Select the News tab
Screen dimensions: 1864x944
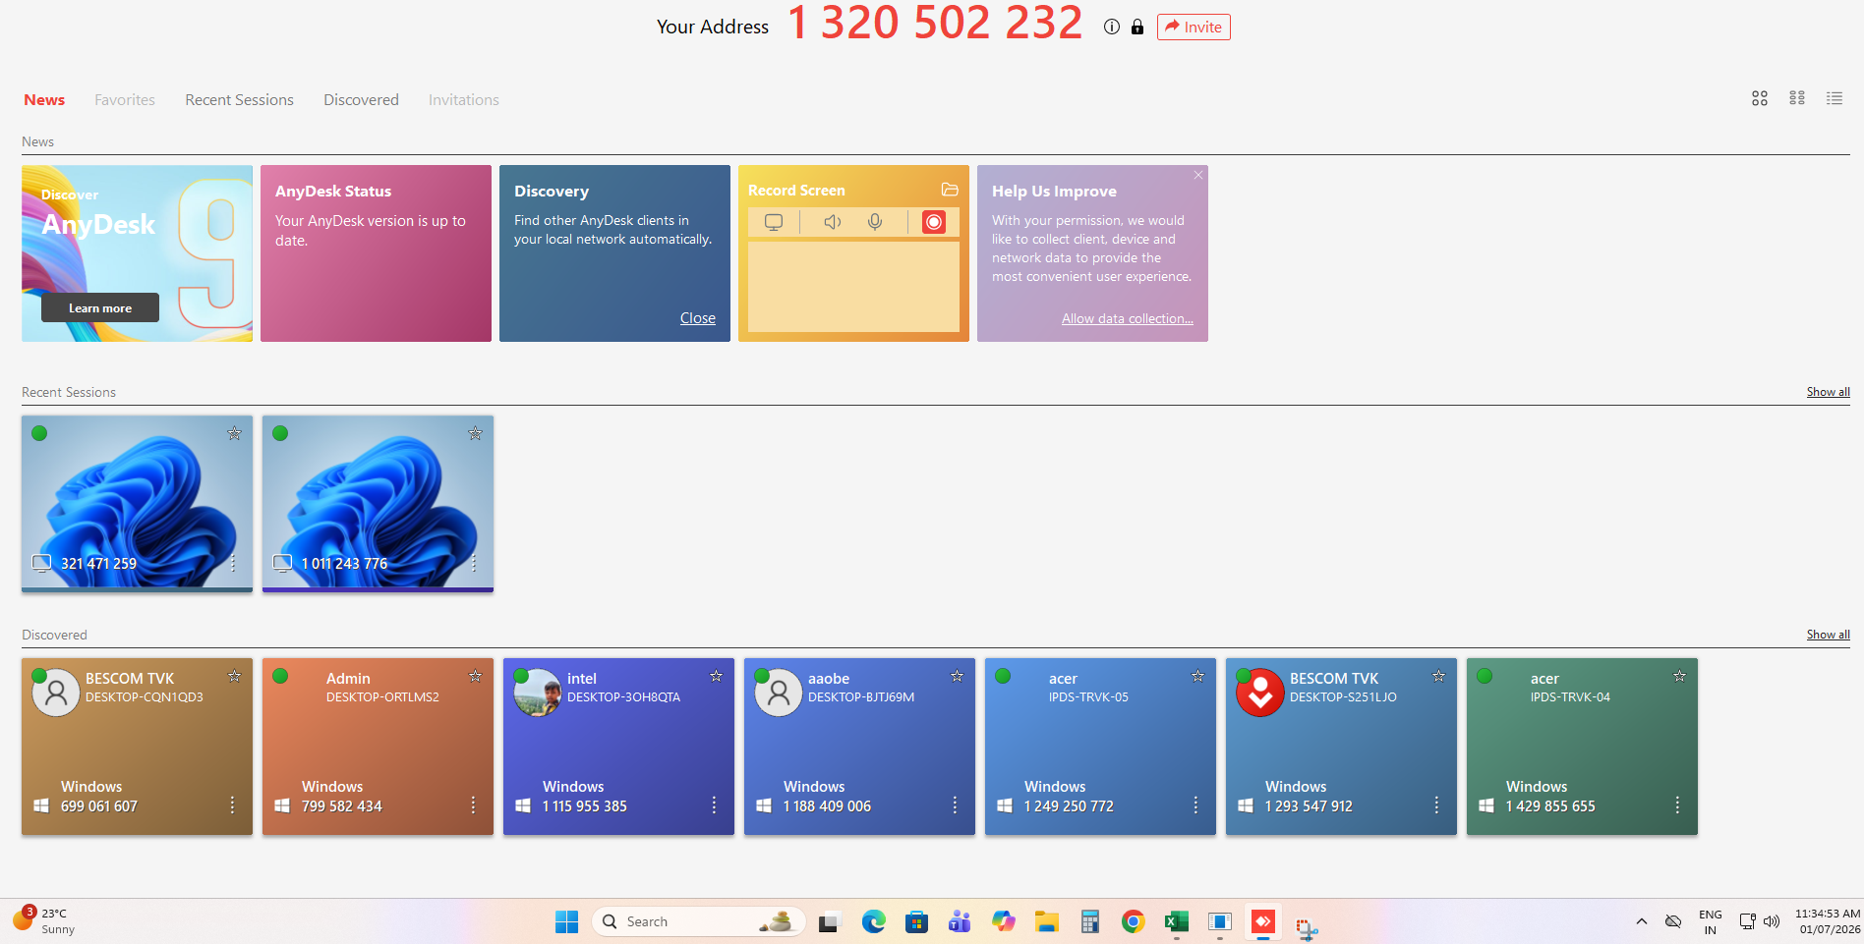pyautogui.click(x=44, y=100)
